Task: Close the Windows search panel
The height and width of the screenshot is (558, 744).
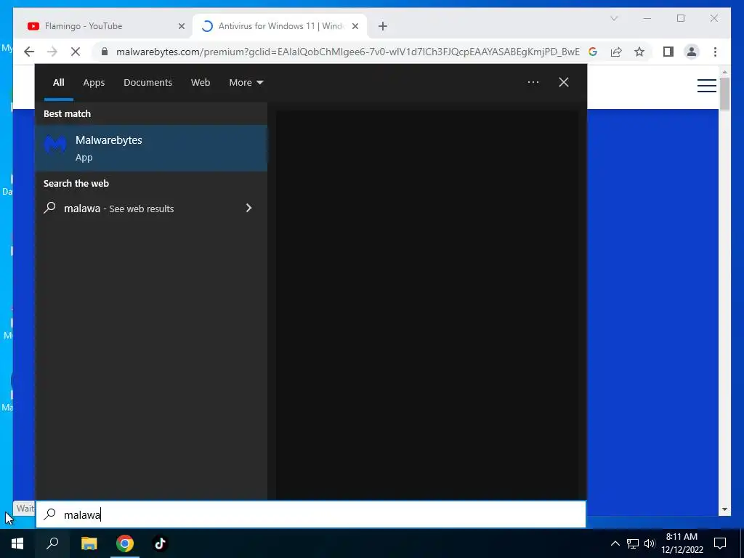Action: [x=563, y=83]
